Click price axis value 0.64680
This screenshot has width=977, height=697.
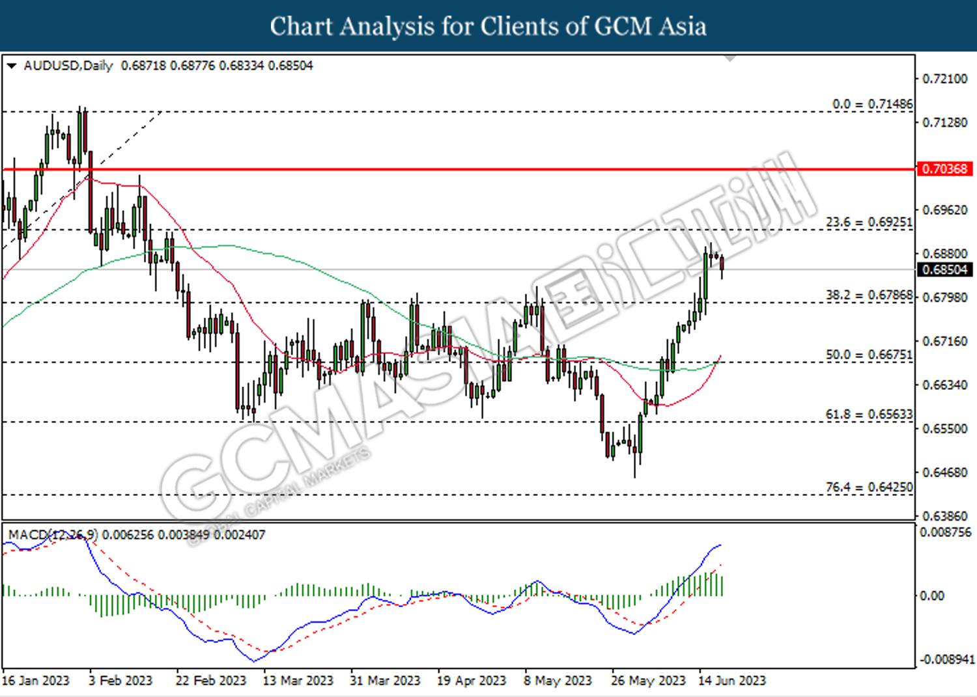tap(945, 472)
